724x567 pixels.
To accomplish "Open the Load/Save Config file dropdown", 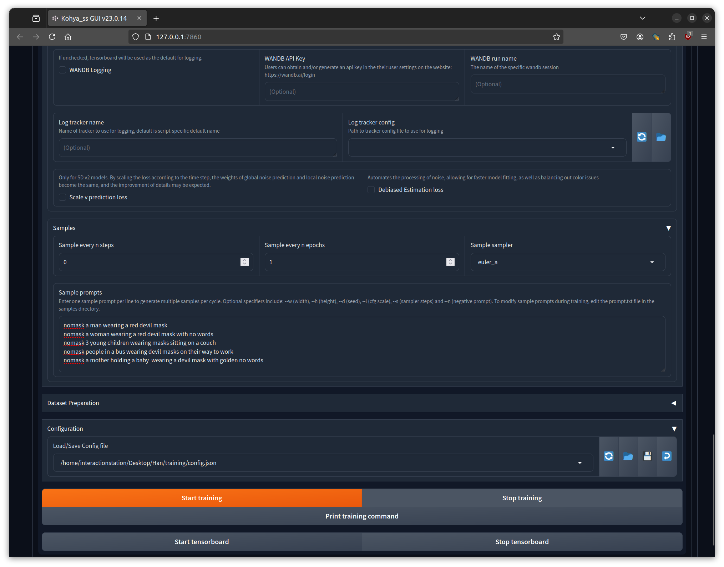I will 323,463.
